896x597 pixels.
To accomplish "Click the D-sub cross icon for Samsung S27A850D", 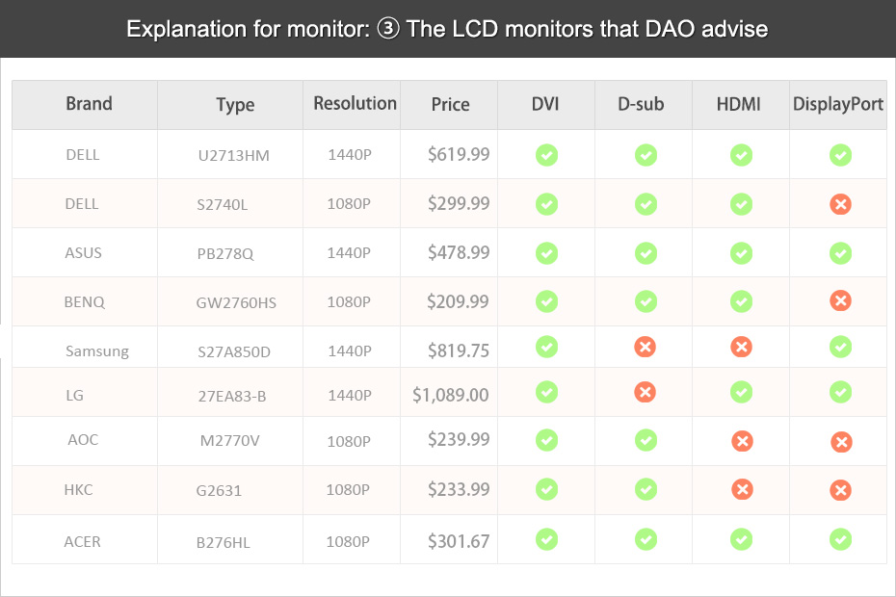I will [646, 347].
